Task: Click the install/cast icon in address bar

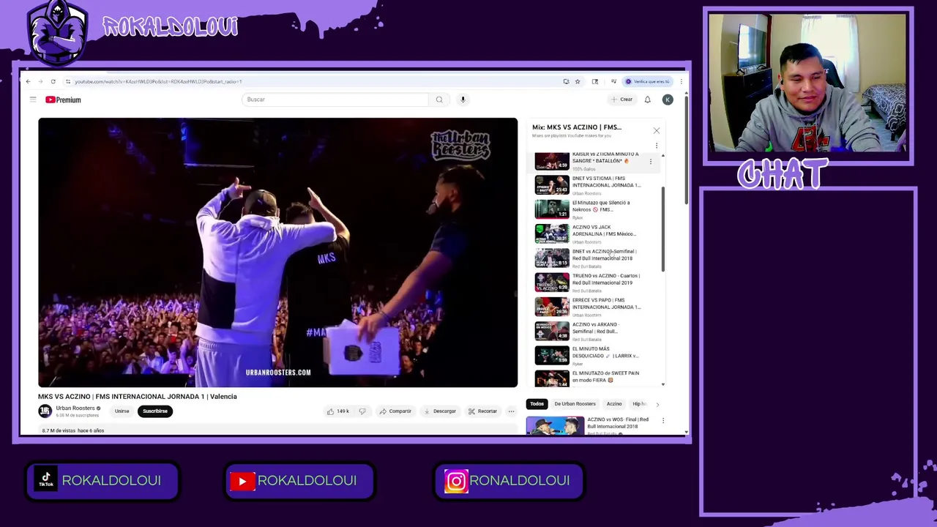Action: click(x=566, y=81)
